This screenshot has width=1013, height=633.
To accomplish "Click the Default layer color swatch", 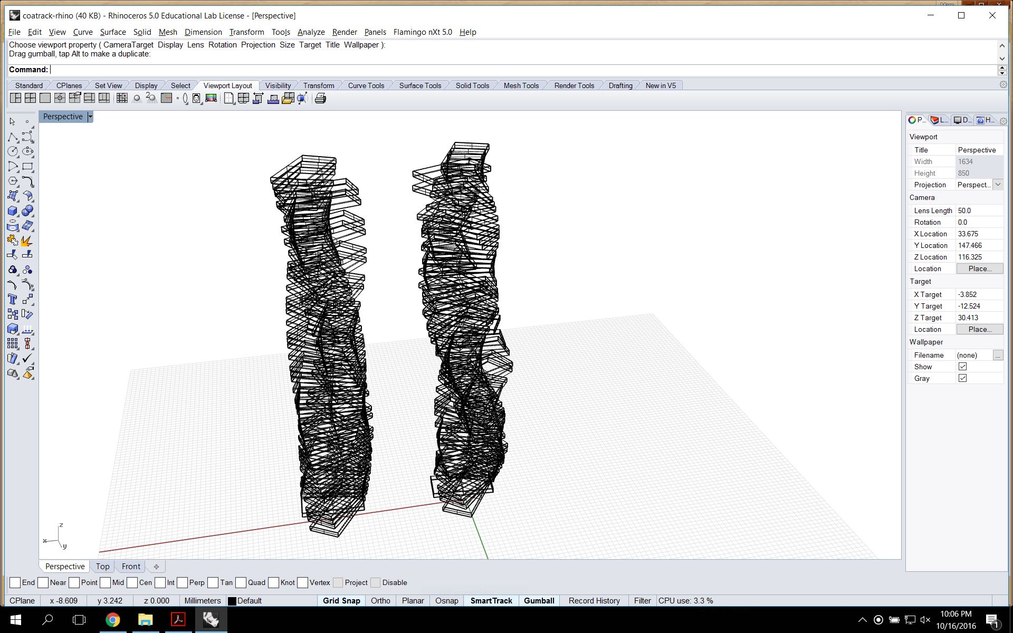I will pos(232,601).
